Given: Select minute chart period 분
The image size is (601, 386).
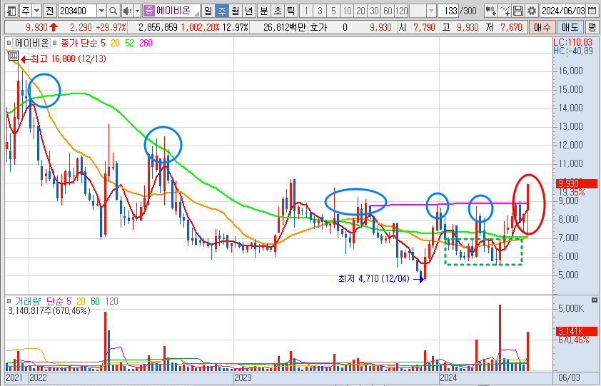Looking at the screenshot, I should (x=263, y=11).
